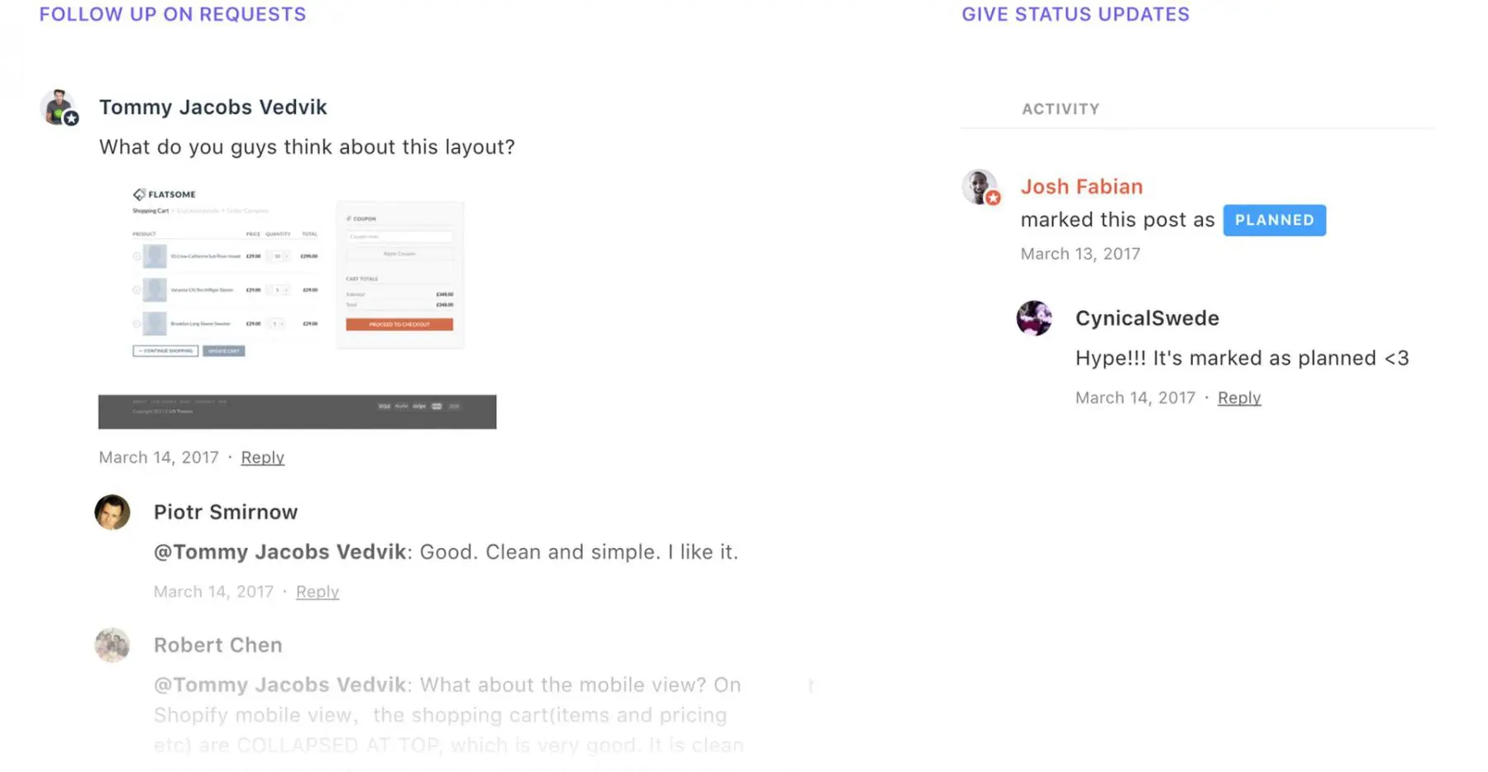Click CynicalSwede's avatar icon

click(1033, 318)
